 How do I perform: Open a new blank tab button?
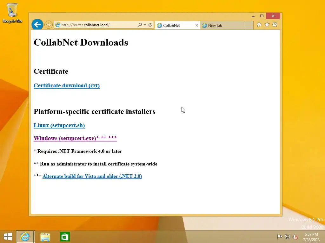pos(249,25)
